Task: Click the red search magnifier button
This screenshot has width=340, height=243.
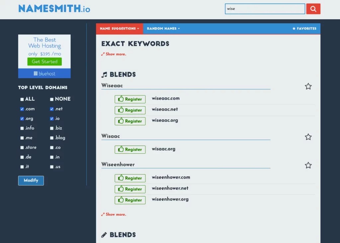Action: pyautogui.click(x=313, y=9)
